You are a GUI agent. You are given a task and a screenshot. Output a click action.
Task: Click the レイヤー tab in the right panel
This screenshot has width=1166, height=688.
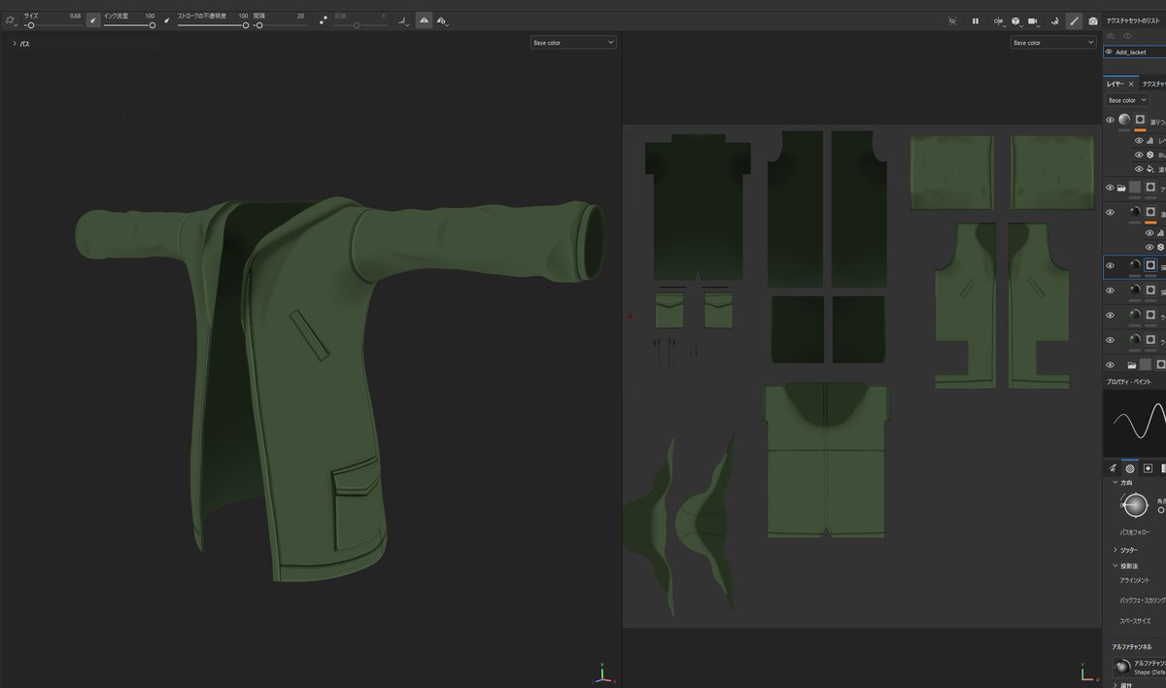click(1115, 84)
